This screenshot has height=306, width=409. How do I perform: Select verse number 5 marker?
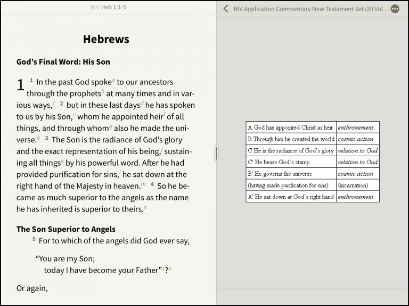[34, 239]
